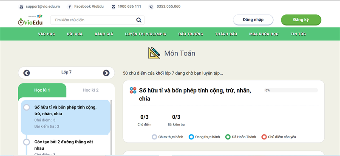Open the THÁCH ĐẤU menu item
This screenshot has height=156, width=340.
(x=226, y=34)
